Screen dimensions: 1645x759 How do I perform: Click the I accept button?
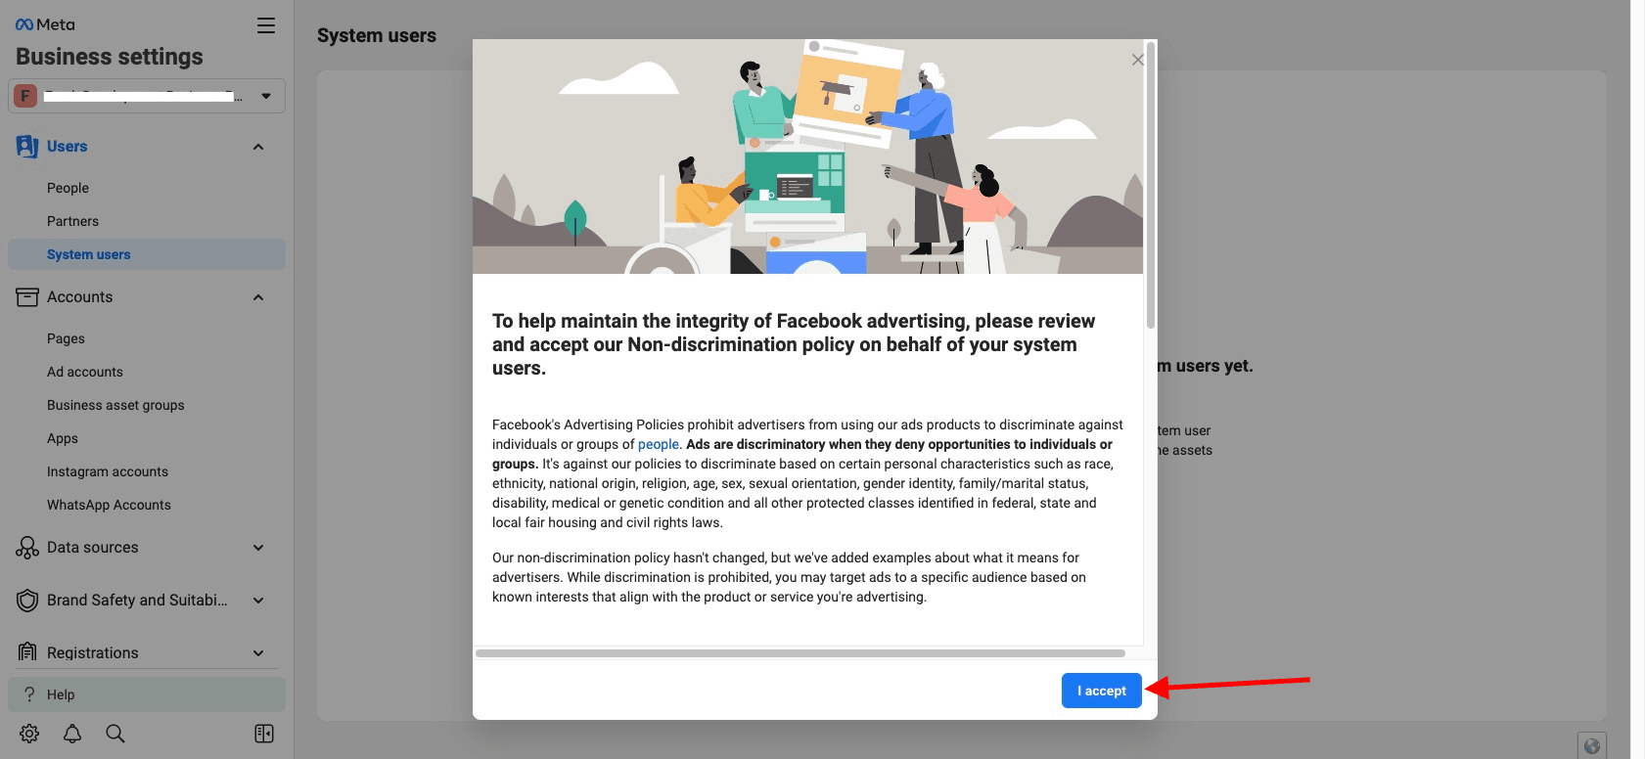coord(1102,691)
